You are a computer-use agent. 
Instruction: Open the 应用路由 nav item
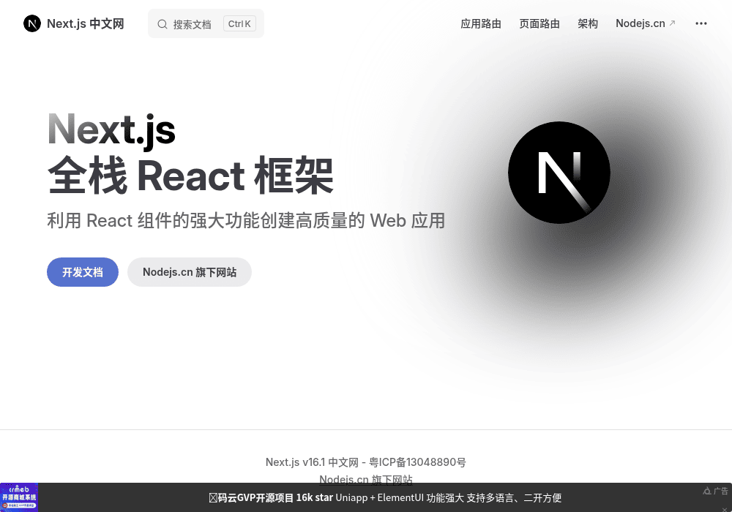(x=481, y=23)
